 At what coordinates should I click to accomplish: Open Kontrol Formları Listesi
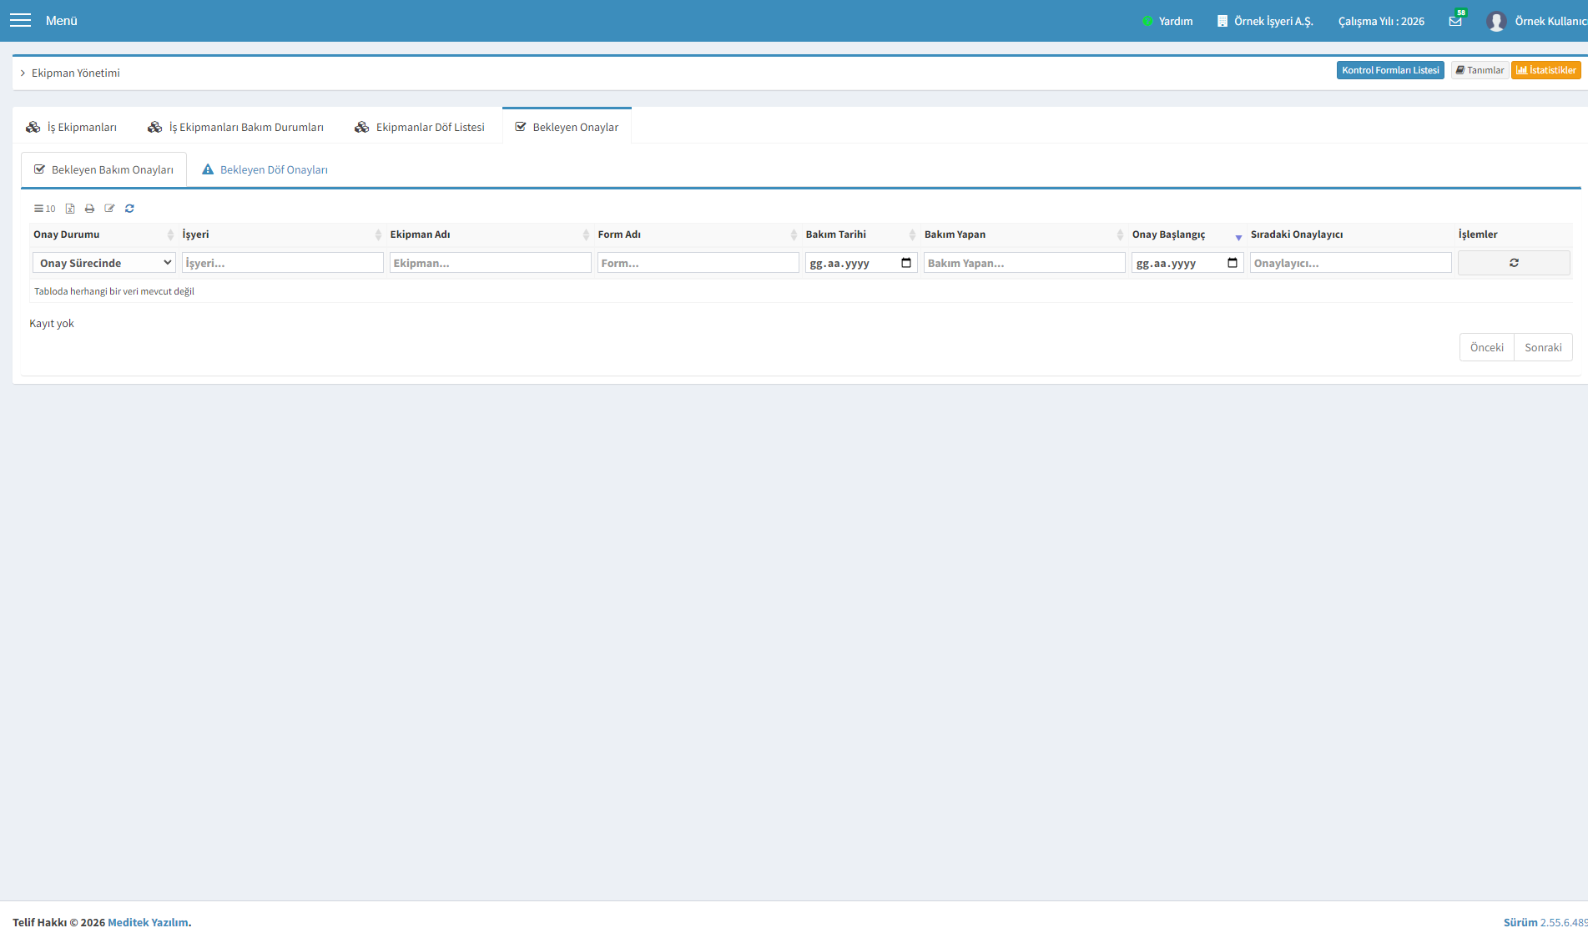(x=1390, y=70)
